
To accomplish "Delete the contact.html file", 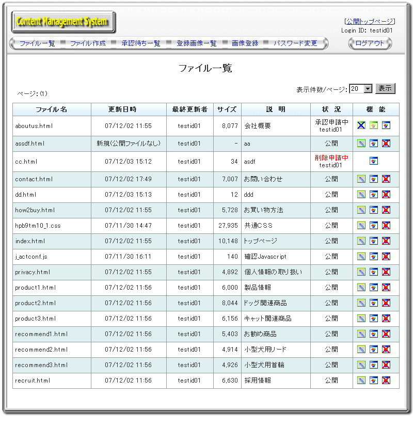I will (x=386, y=179).
